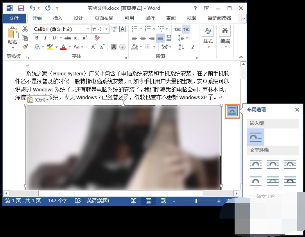Click the Format Painter brush icon
This screenshot has width=305, height=237.
(25, 47)
